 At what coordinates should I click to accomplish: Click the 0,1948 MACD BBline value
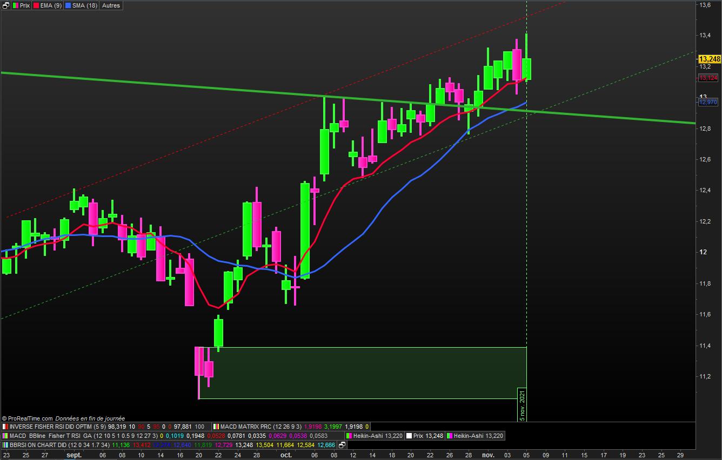(195, 436)
